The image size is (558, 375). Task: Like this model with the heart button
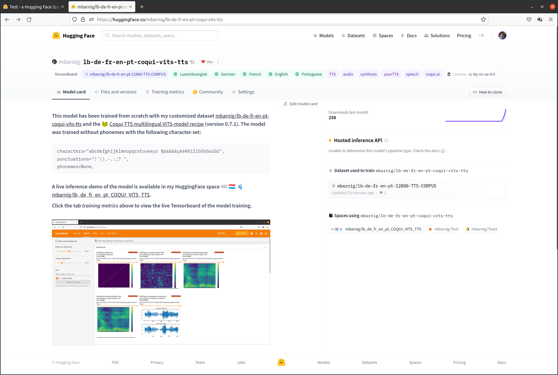pos(207,62)
